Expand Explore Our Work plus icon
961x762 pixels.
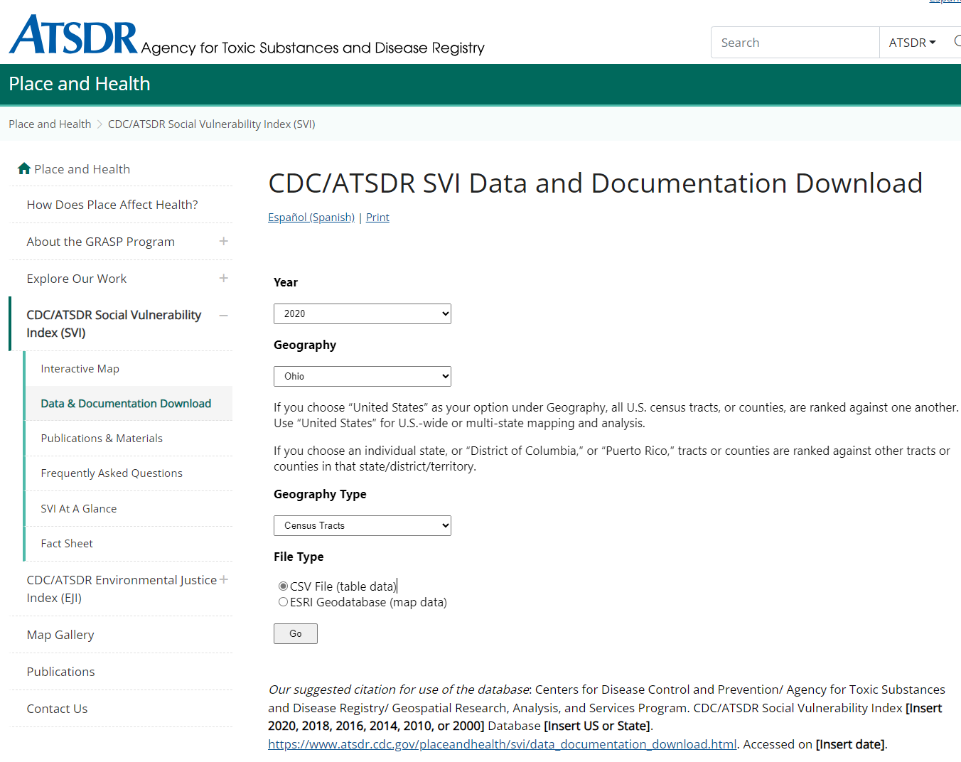coord(224,278)
